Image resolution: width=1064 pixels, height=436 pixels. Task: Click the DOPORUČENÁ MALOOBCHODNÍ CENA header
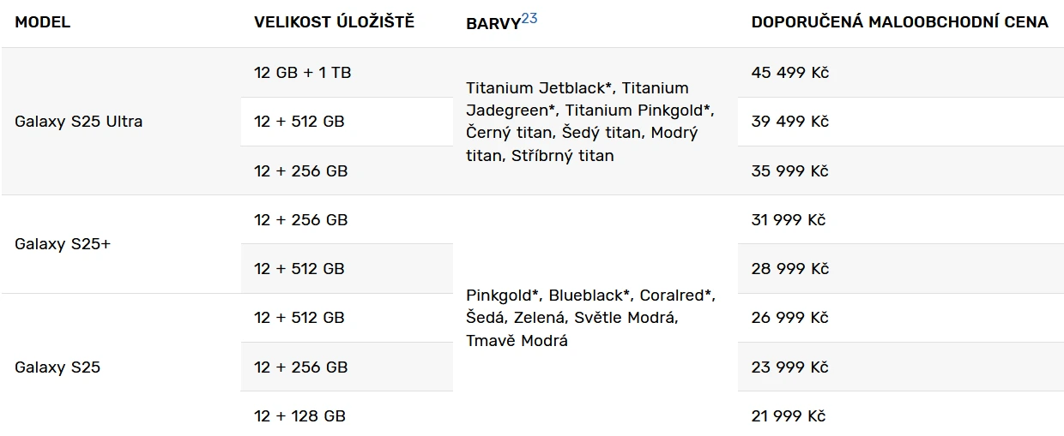[x=899, y=23]
